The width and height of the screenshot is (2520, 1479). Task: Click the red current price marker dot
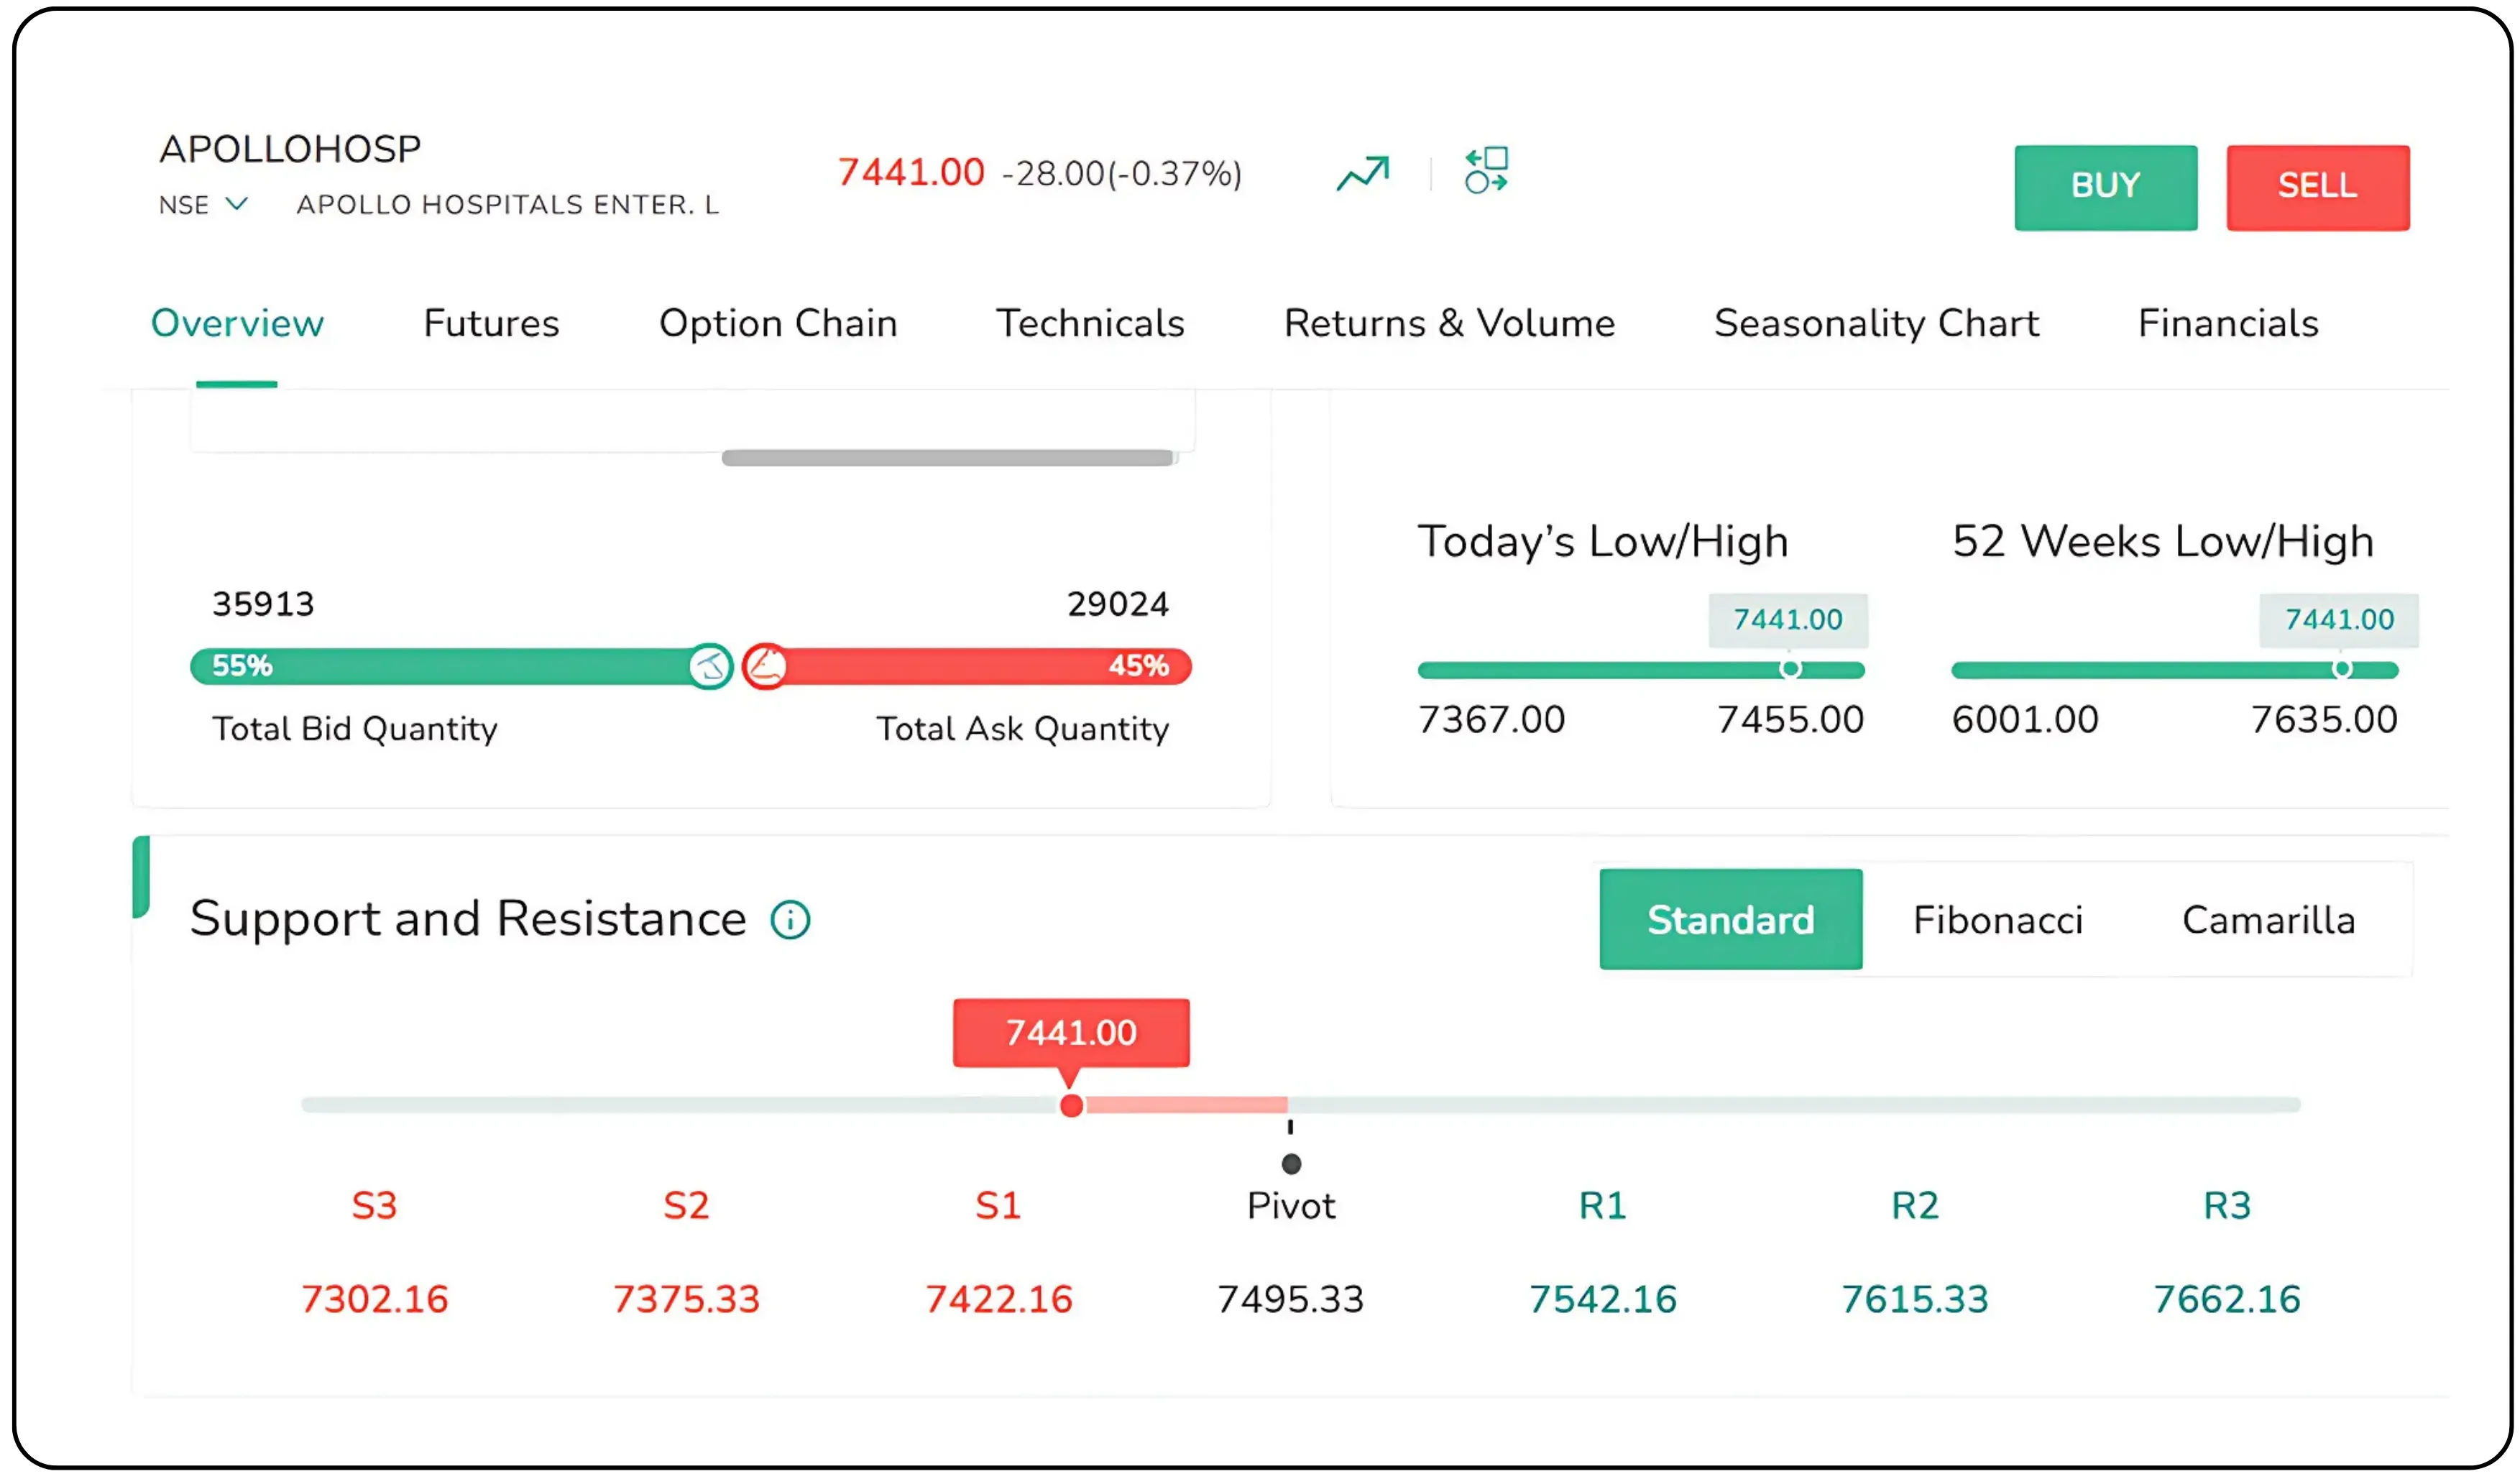pyautogui.click(x=1071, y=1105)
